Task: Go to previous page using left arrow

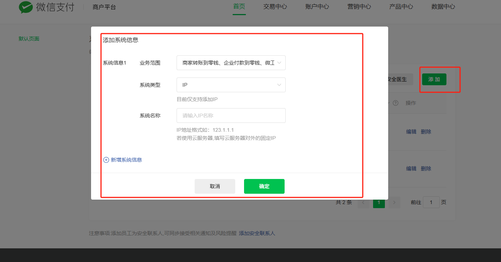Action: (363, 202)
